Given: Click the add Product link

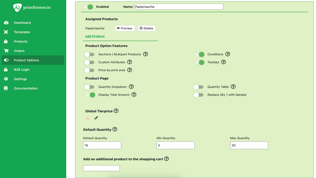Looking at the screenshot, I should tap(95, 36).
